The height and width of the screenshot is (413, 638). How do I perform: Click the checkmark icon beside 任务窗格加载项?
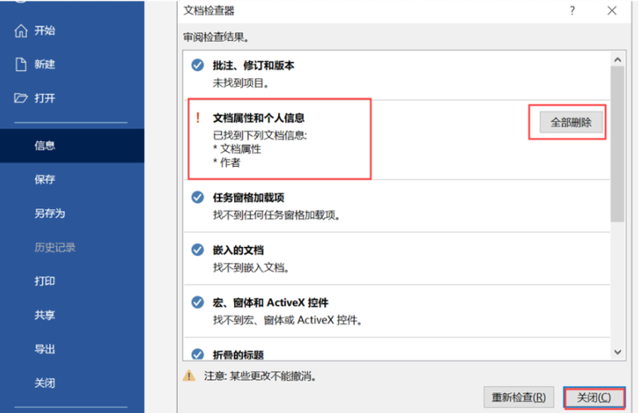198,197
